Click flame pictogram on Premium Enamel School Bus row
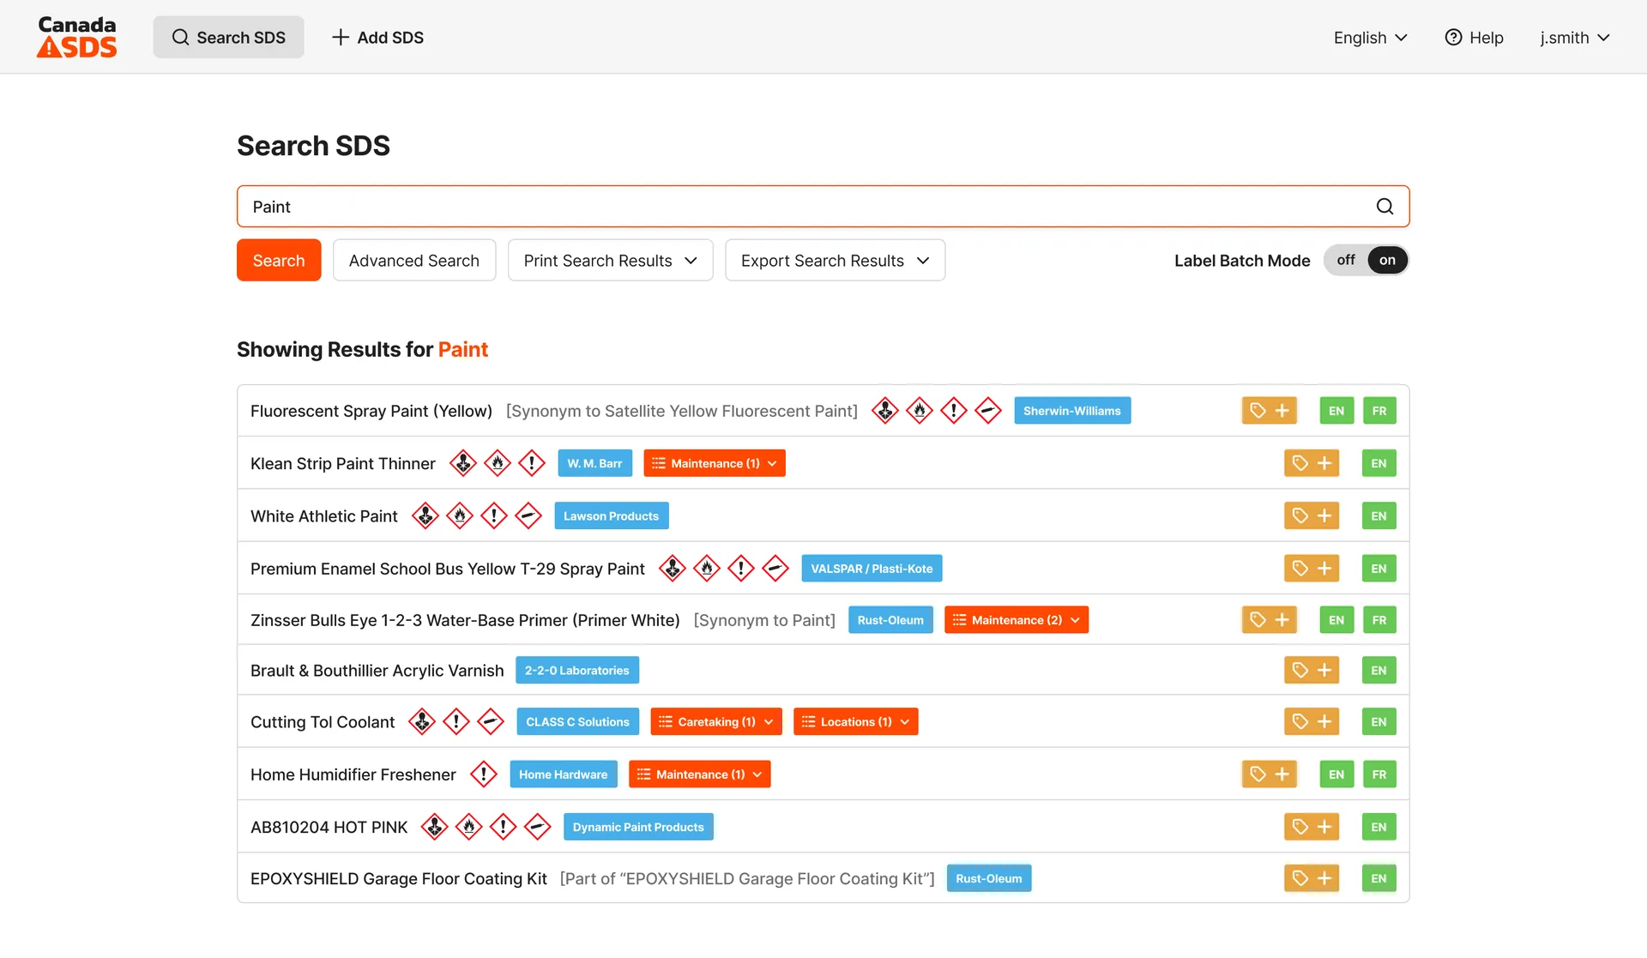Image resolution: width=1647 pixels, height=958 pixels. pyautogui.click(x=707, y=568)
